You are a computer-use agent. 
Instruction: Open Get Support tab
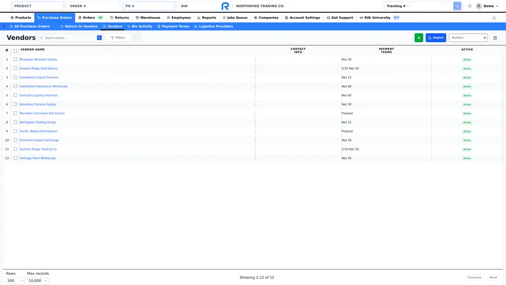pos(340,18)
